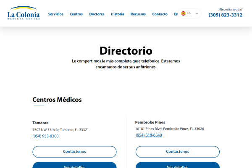Screen dimensions: 252x168
Task: Open the Centros menu
Action: [x=76, y=14]
